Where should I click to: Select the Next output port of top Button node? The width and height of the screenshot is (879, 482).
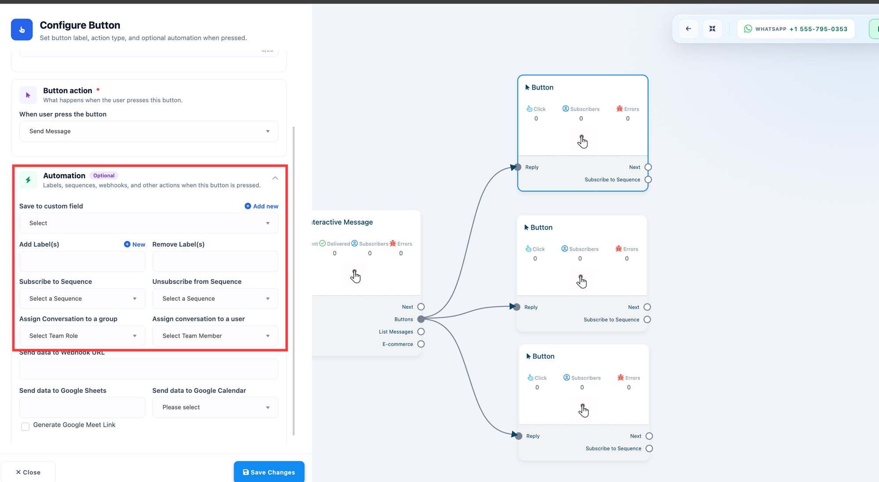pyautogui.click(x=648, y=167)
